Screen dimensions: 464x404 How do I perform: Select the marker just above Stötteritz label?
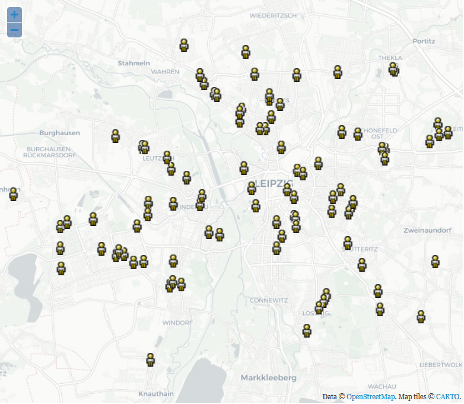coord(348,243)
